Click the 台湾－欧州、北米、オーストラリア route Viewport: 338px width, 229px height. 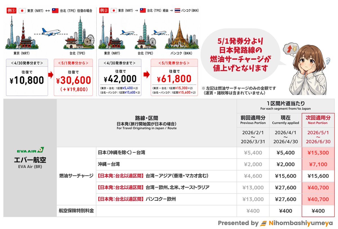point(178,187)
